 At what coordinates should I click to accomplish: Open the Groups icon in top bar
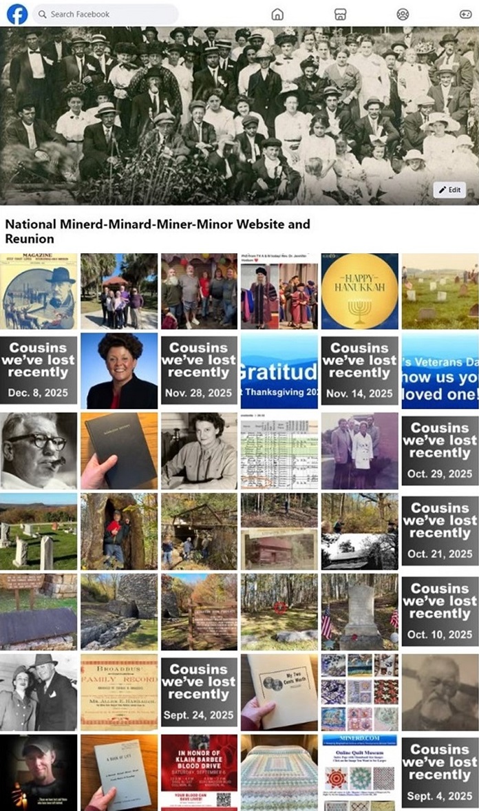(403, 14)
